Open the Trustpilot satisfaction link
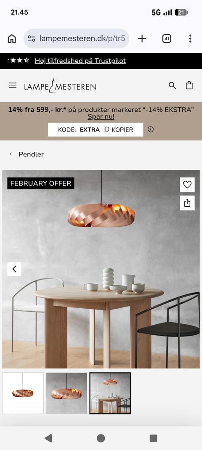 [80, 61]
